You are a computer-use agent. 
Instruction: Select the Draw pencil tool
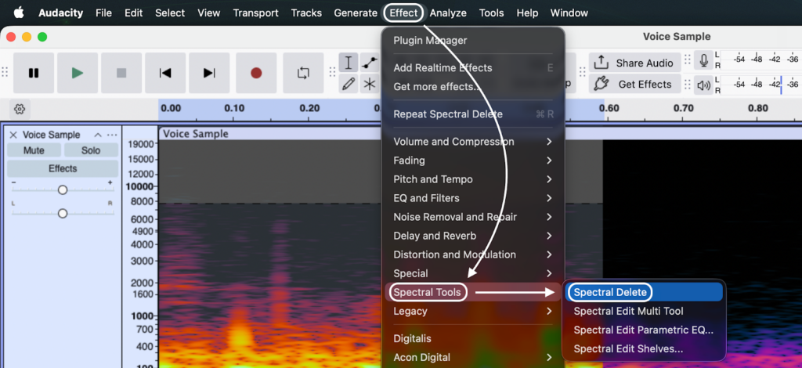(x=349, y=84)
